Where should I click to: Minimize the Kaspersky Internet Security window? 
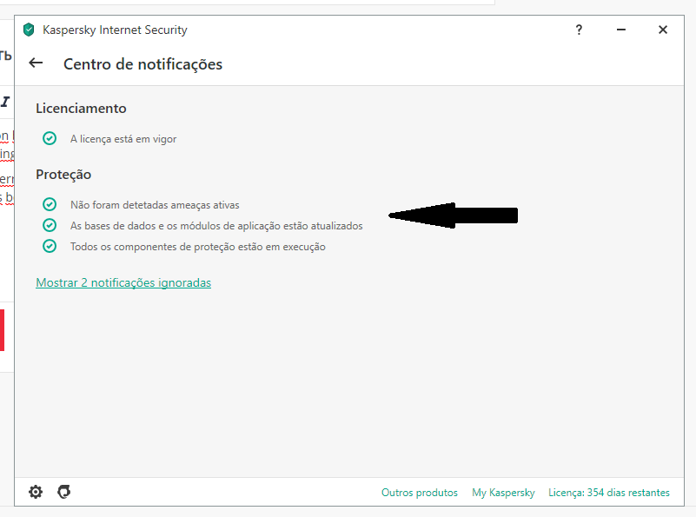(x=621, y=30)
